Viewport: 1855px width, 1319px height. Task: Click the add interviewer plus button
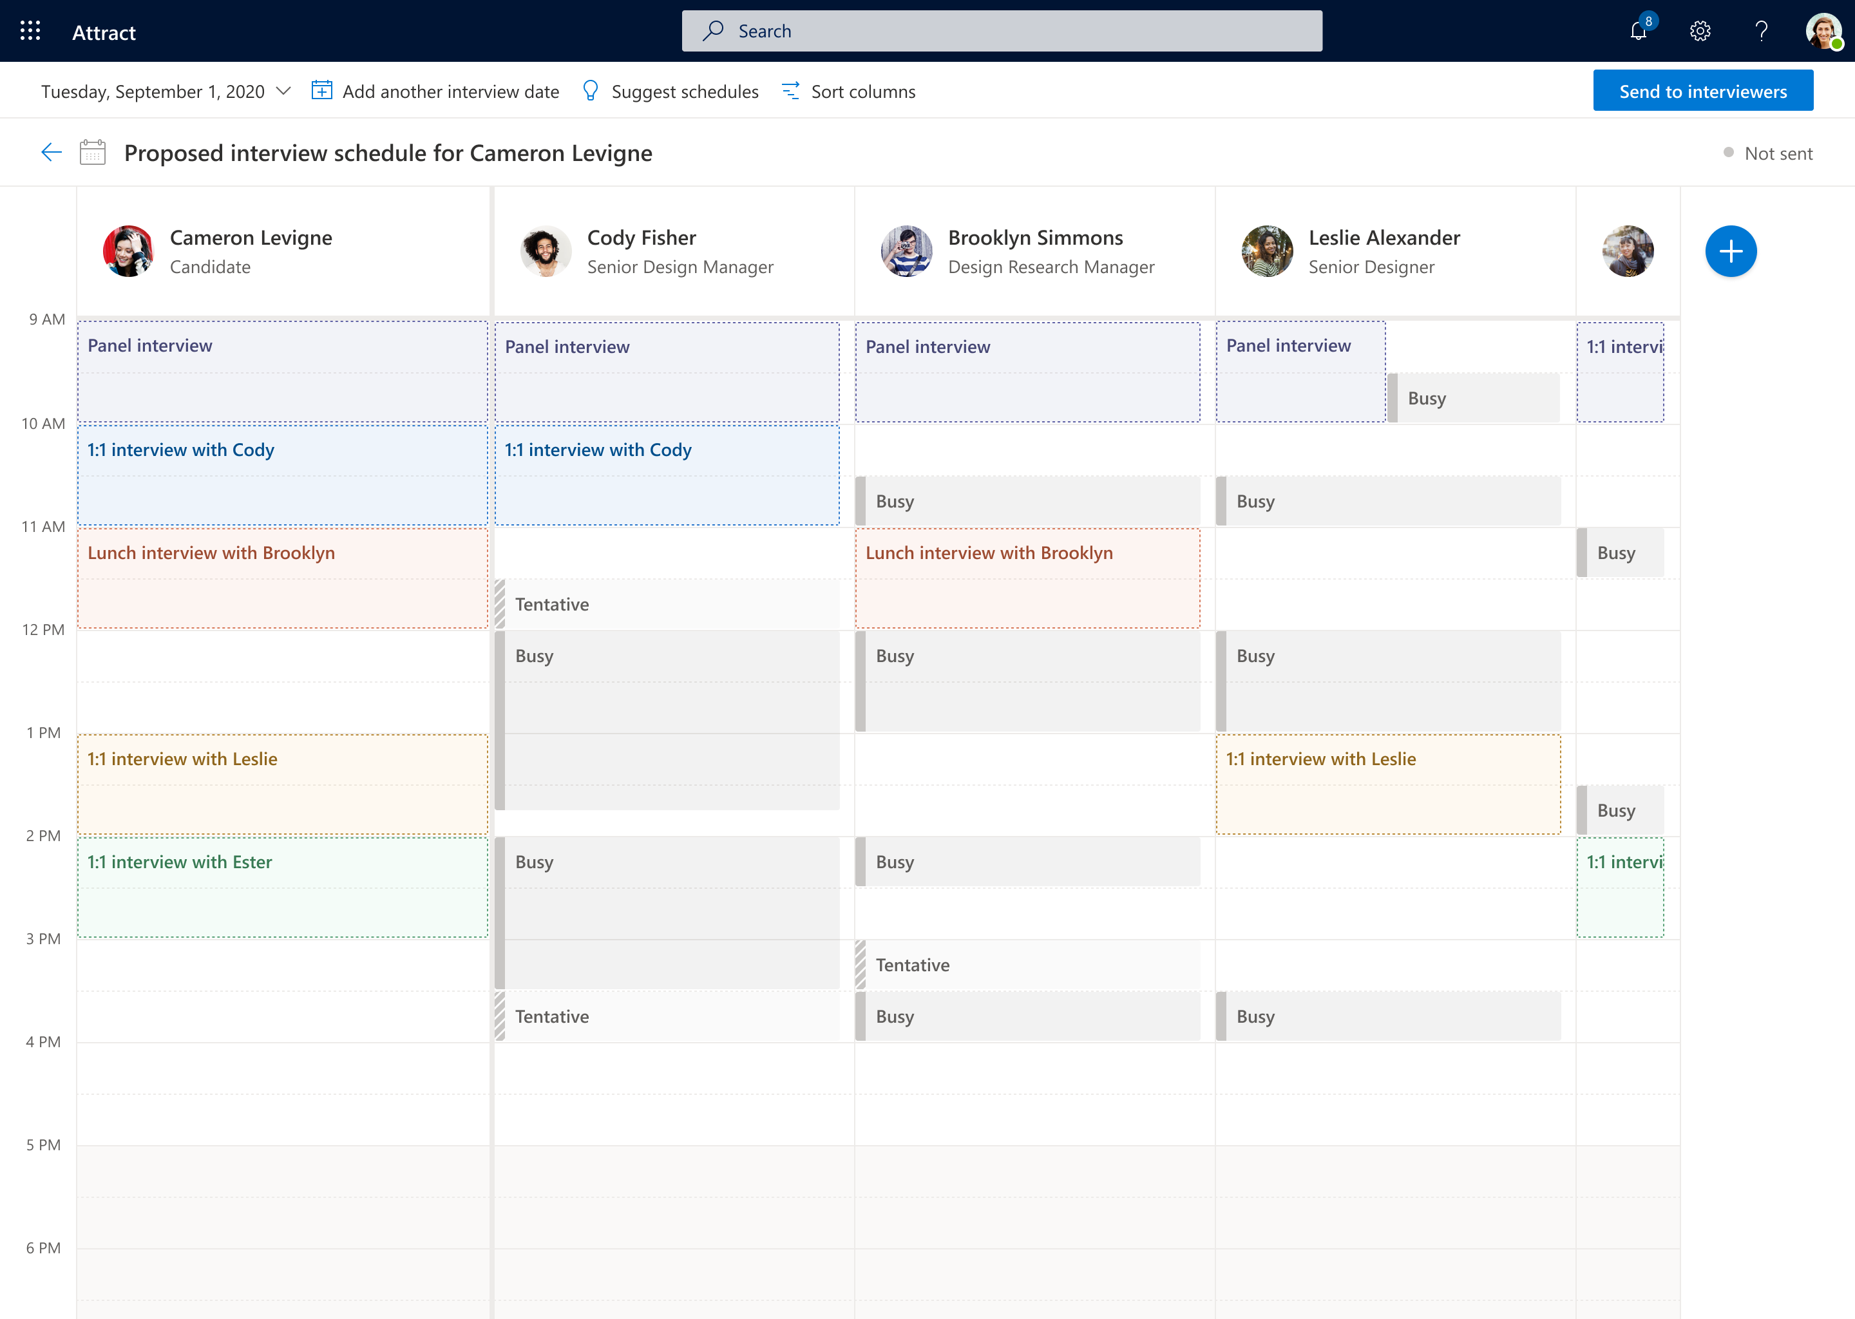1730,251
